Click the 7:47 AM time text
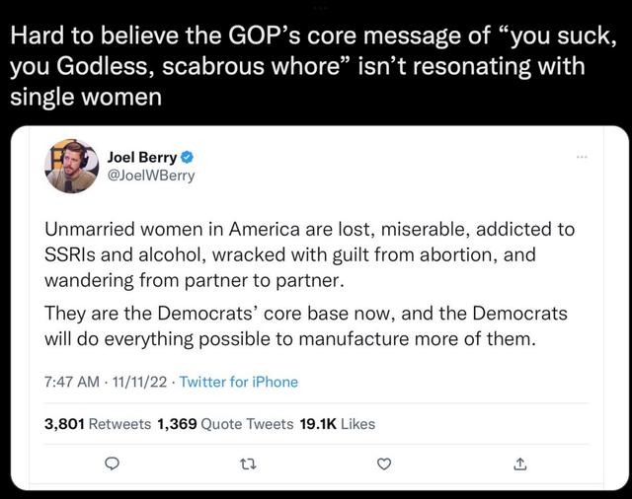Image resolution: width=632 pixels, height=499 pixels. pos(72,382)
